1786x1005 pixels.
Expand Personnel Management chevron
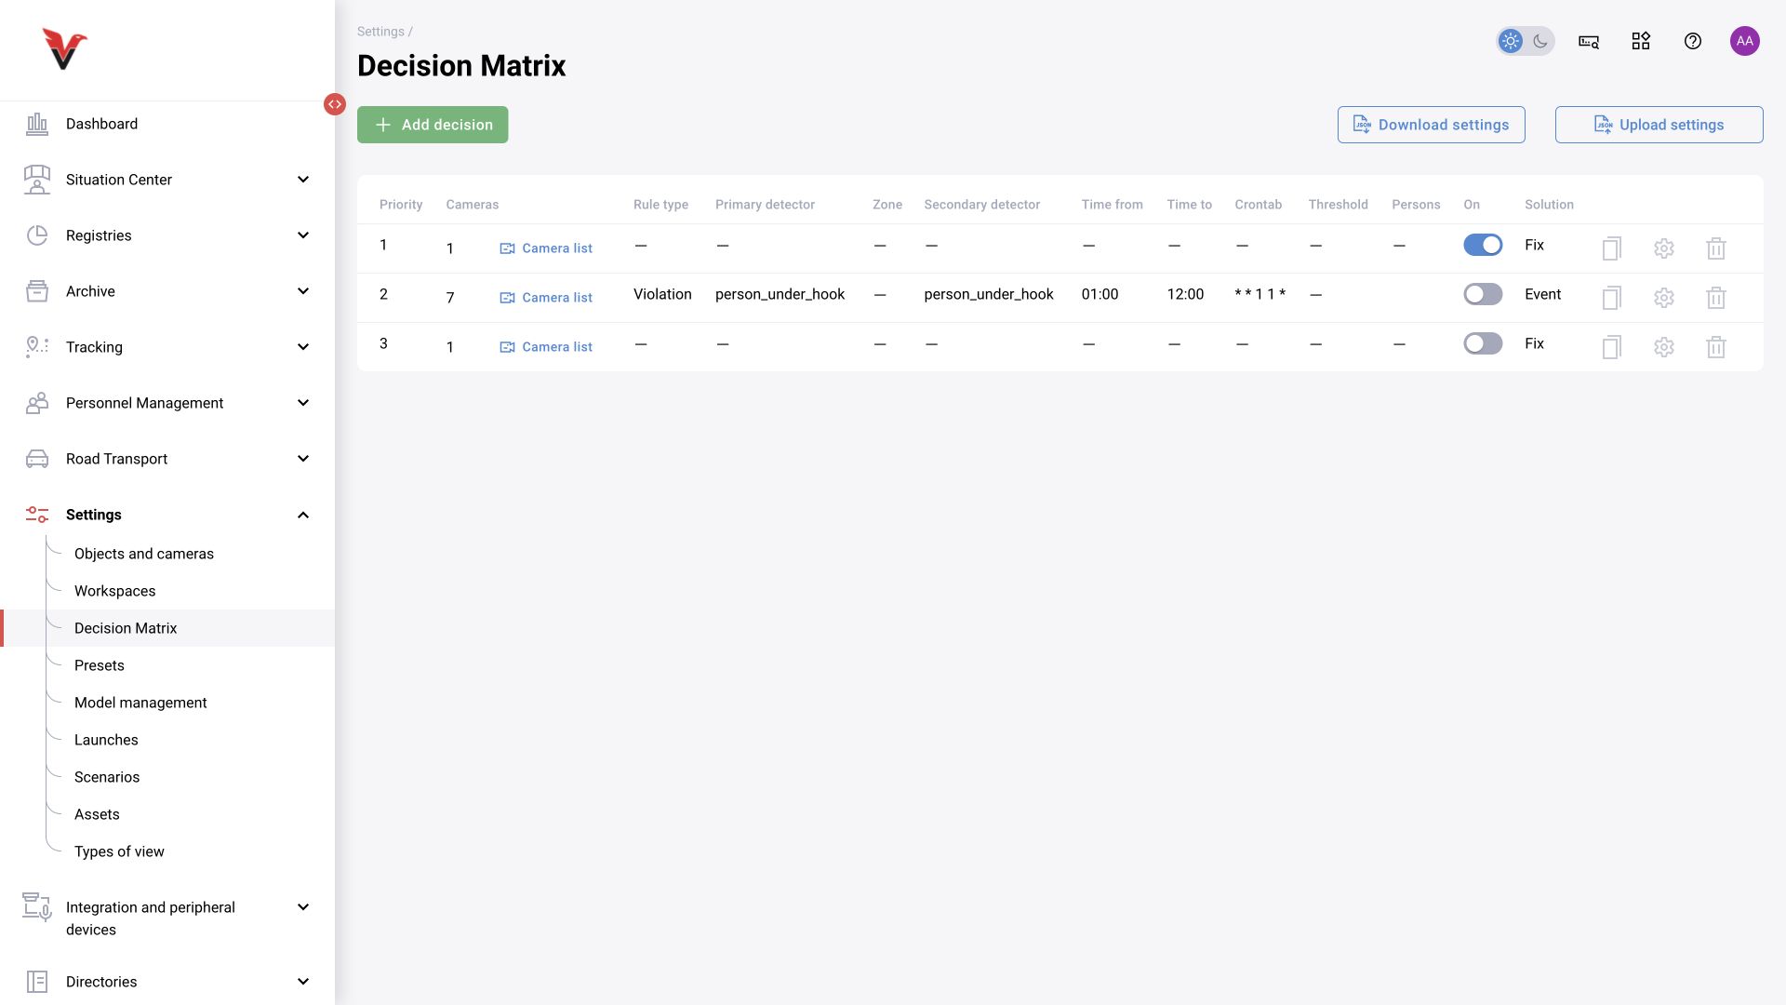303,403
